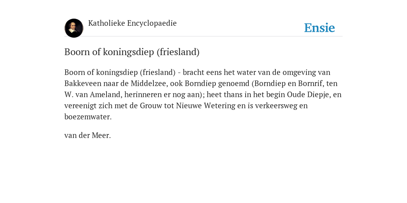Click the word 'Ameland' in the paragraph
Image resolution: width=407 pixels, height=203 pixels.
coord(106,94)
